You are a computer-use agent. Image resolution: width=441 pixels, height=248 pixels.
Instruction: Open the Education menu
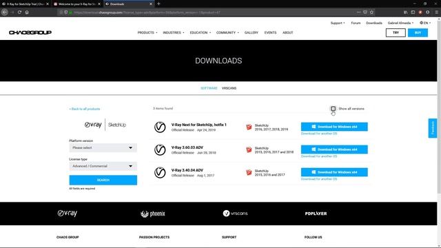tap(200, 32)
